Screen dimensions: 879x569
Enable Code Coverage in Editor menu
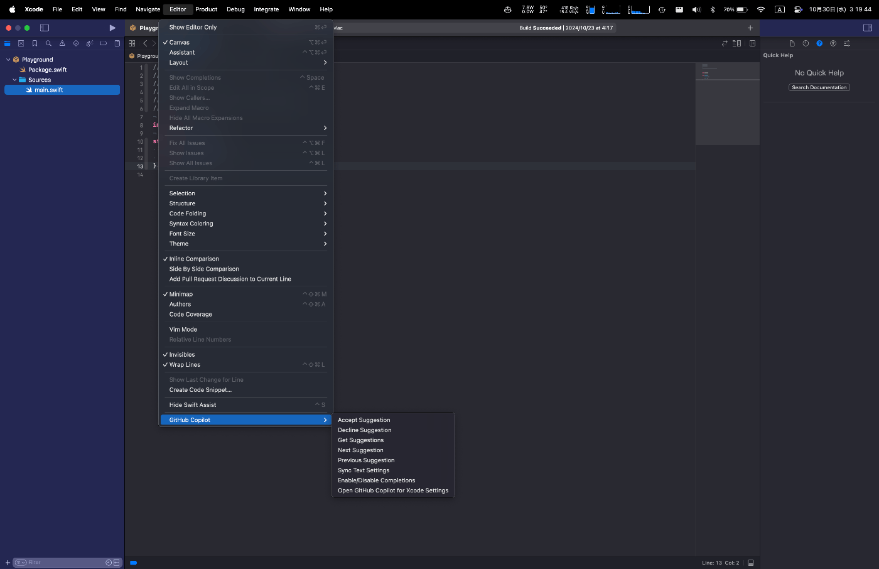point(245,314)
